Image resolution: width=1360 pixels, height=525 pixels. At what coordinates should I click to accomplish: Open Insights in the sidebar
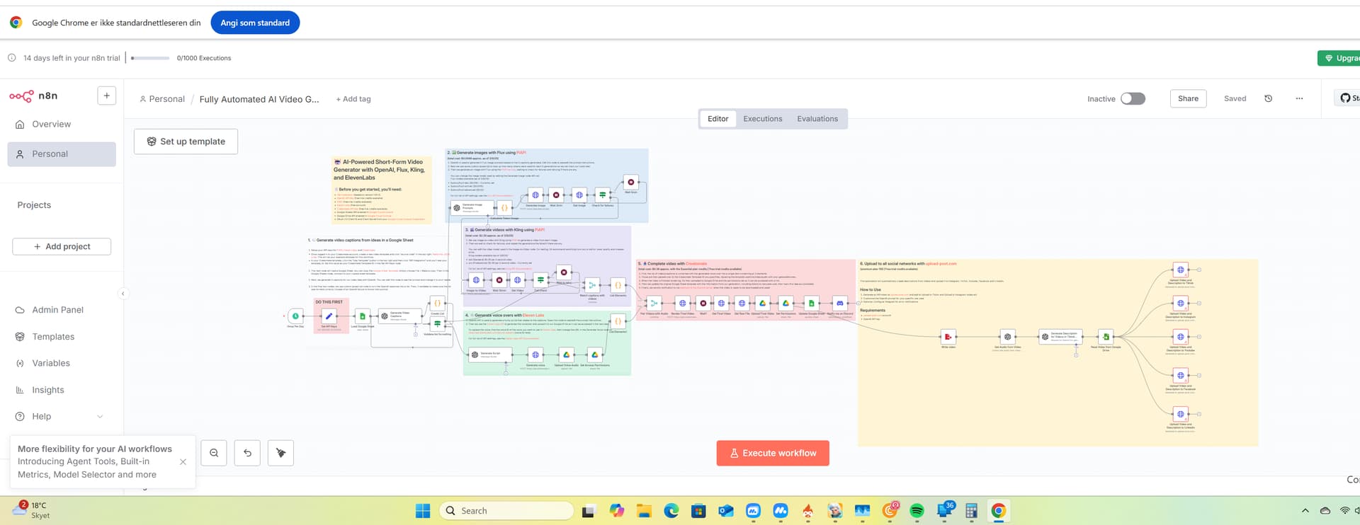(x=62, y=390)
